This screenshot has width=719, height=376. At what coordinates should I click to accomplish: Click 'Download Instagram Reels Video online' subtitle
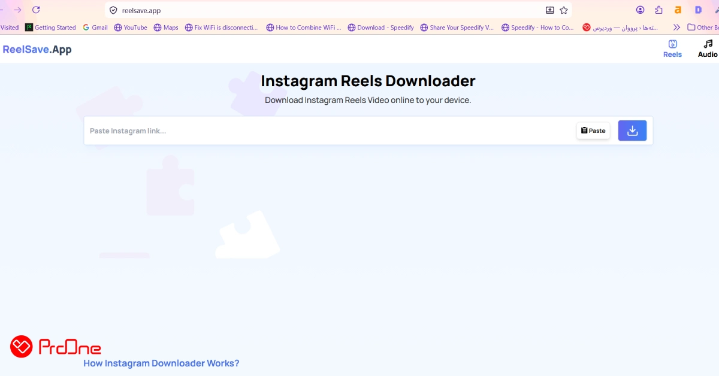pos(368,100)
